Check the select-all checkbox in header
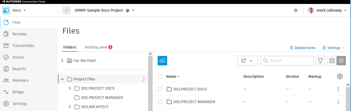The height and width of the screenshot is (111, 351). (x=160, y=76)
